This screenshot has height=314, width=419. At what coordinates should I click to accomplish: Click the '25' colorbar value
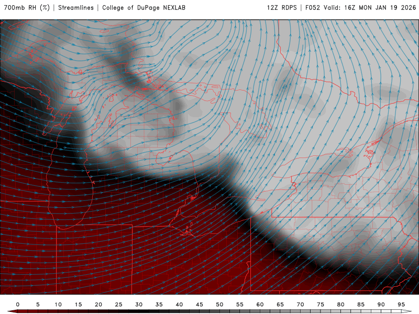tap(119, 305)
